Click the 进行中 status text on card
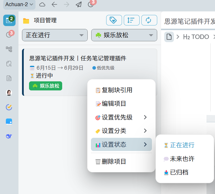This screenshot has width=215, height=194. click(x=44, y=75)
